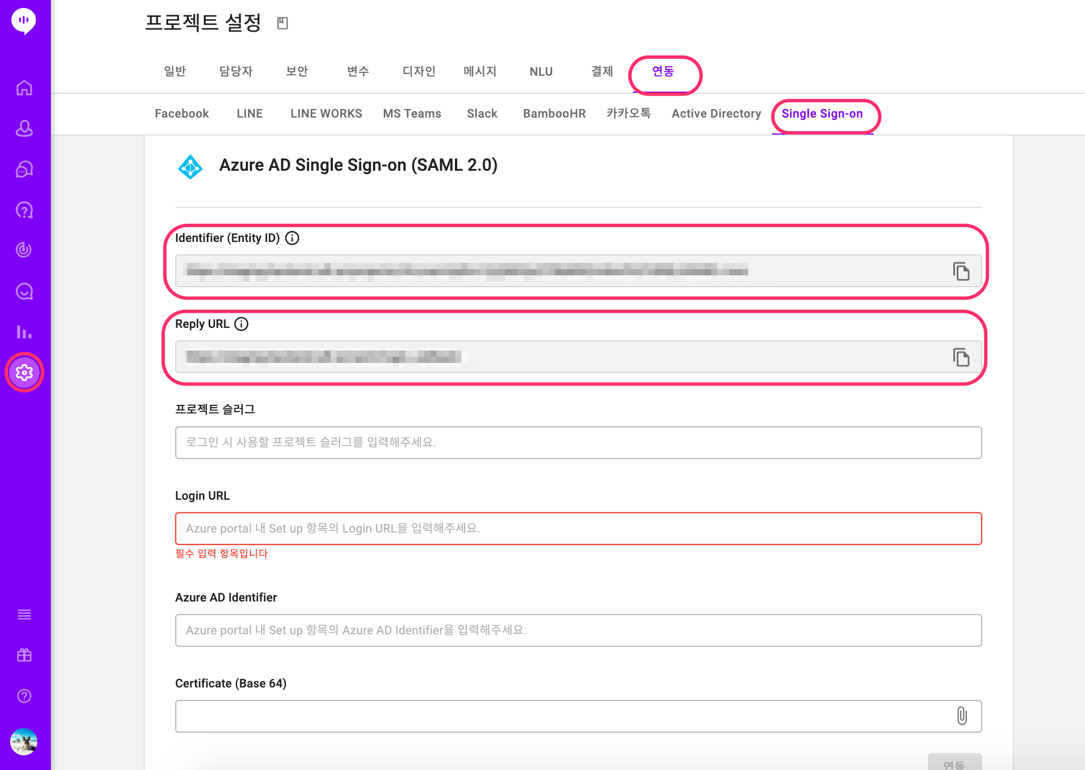The image size is (1085, 770).
Task: Open the BambooHR integration sub-tab
Action: (554, 114)
